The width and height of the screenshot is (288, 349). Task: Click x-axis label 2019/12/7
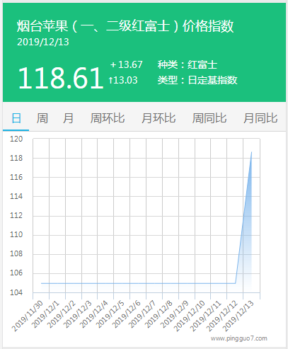142,314
